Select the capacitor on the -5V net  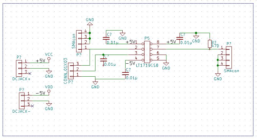(x=125, y=74)
